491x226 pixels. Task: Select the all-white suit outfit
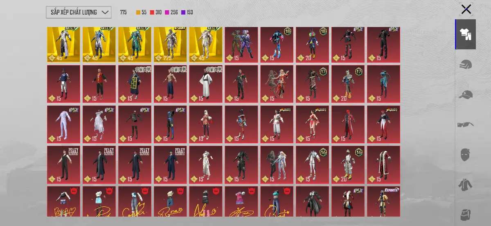click(x=63, y=124)
